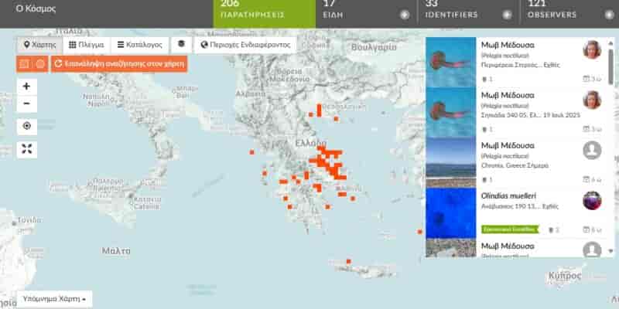Open the Olindias muelleri observation link
The width and height of the screenshot is (619, 309).
(507, 196)
